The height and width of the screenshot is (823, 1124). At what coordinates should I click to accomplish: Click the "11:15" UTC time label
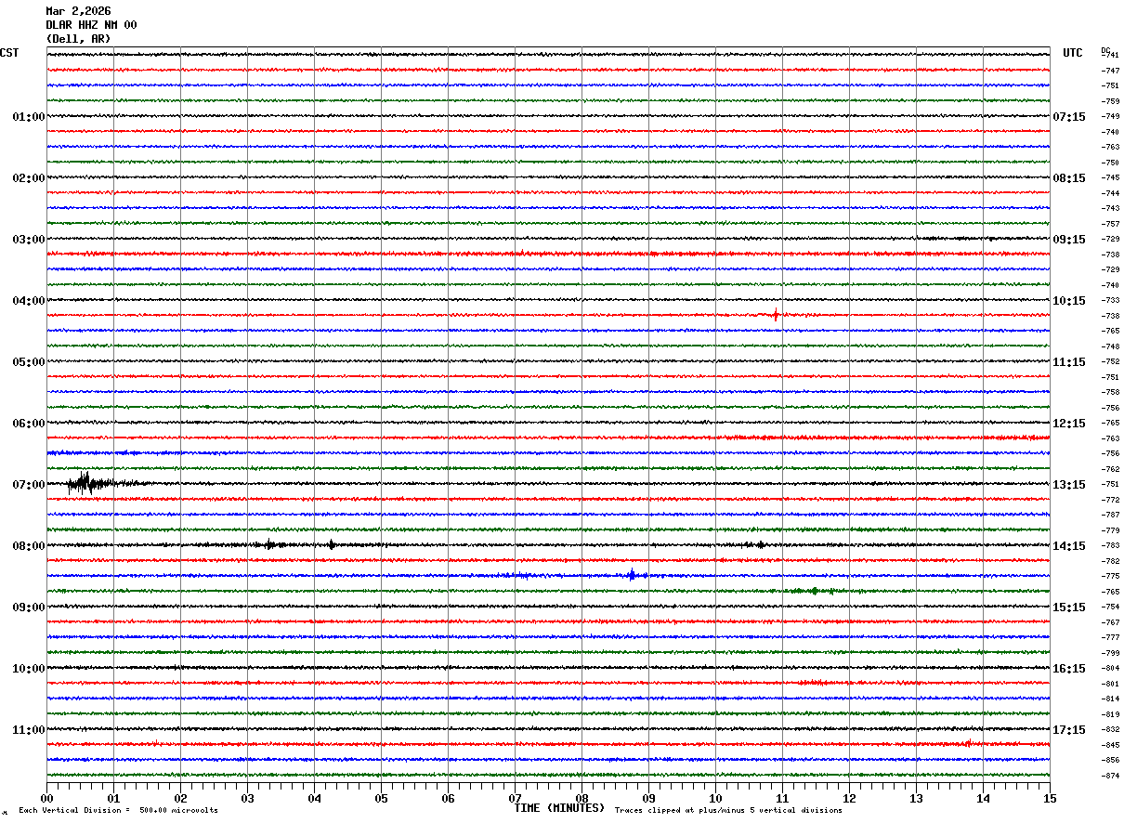[1069, 362]
